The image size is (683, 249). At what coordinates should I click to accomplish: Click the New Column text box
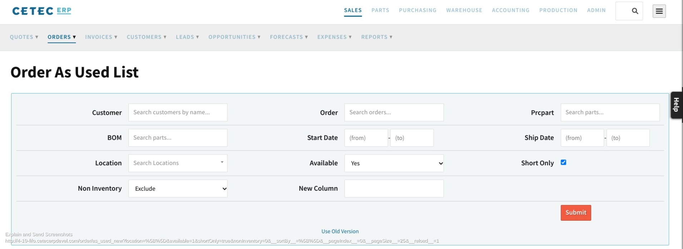pos(394,189)
